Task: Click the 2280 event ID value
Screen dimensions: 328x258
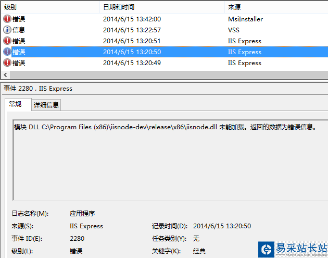Action: point(77,239)
